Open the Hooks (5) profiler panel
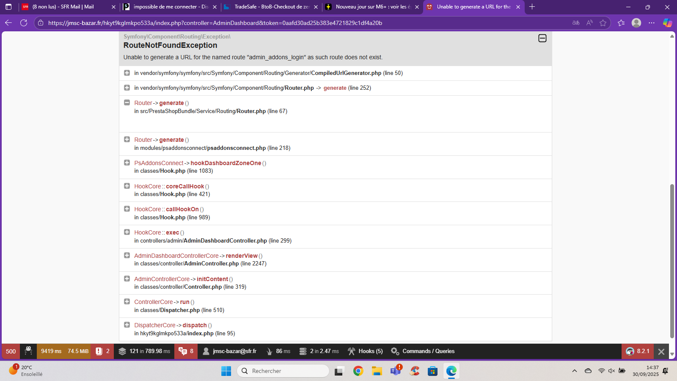Screen dimensions: 677x381 click(x=365, y=351)
